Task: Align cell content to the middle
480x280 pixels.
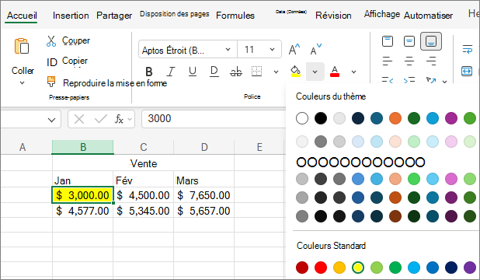Action: (x=409, y=41)
